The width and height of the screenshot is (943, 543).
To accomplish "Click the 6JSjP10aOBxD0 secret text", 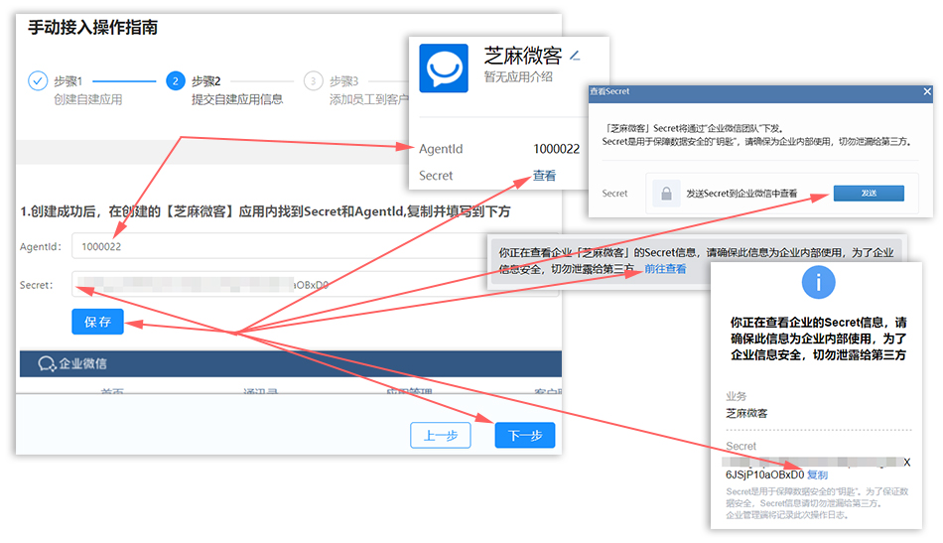I will (x=764, y=475).
